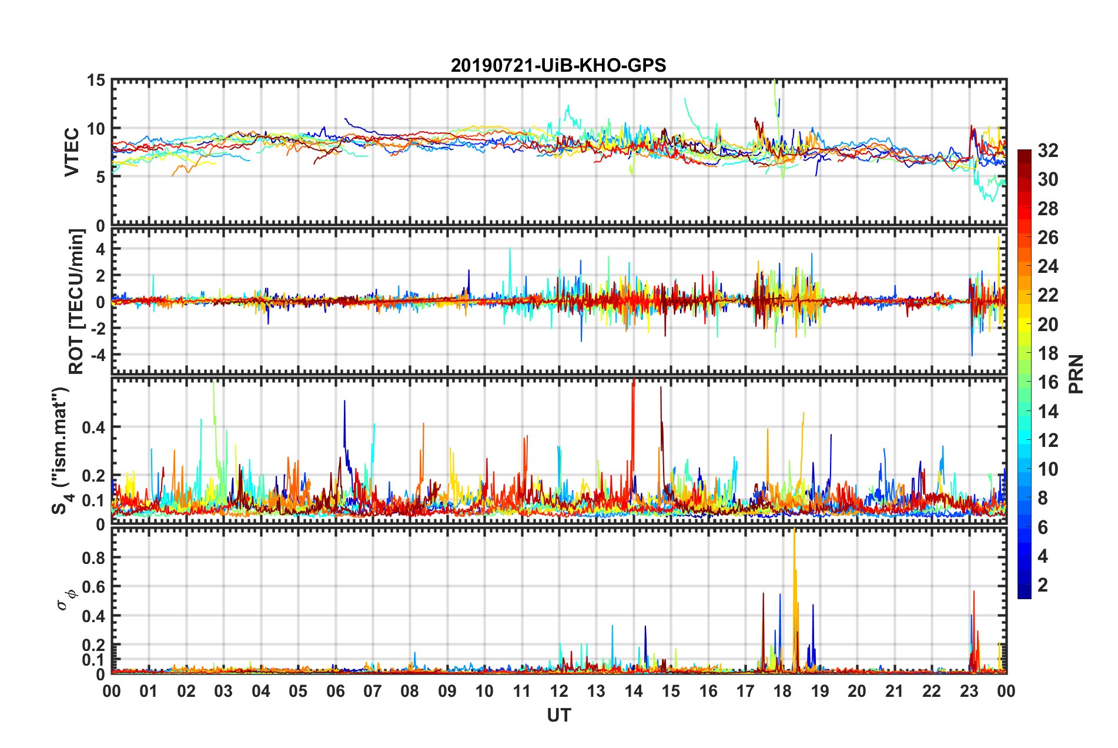Click hour tick "12" on the UT axis
Image resolution: width=1118 pixels, height=748 pixels.
tap(559, 691)
